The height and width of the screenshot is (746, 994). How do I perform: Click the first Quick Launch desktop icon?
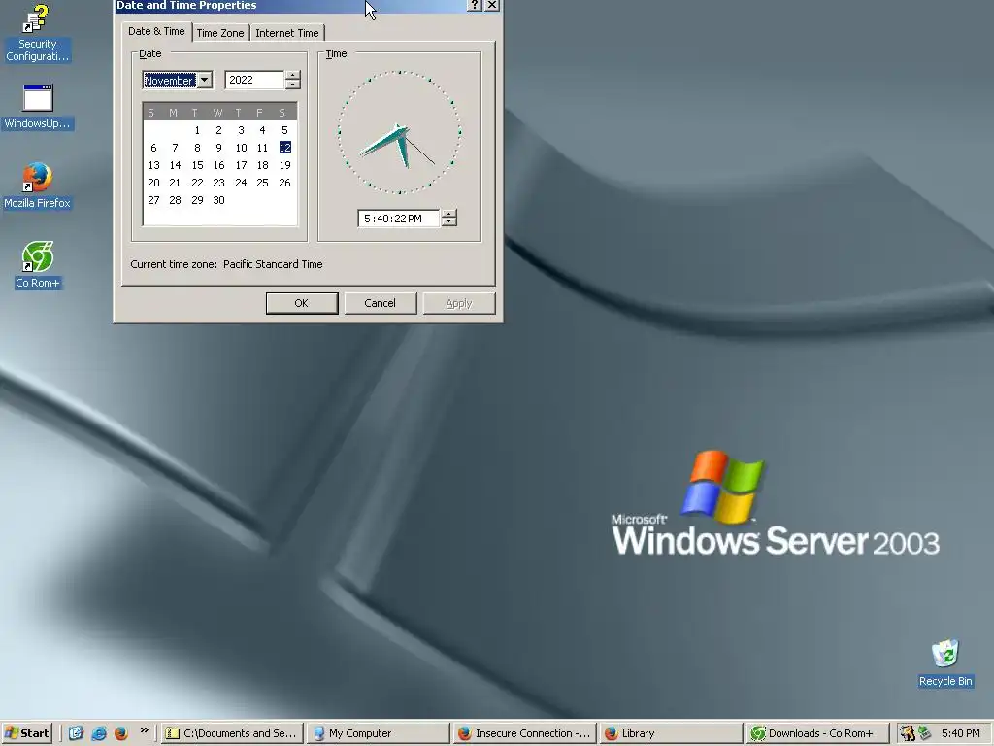[x=76, y=733]
